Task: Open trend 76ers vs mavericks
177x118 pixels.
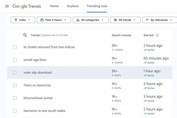Action: click(x=37, y=85)
